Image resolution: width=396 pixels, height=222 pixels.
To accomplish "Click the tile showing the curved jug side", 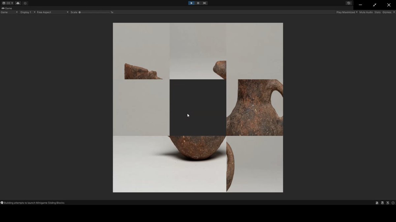I will (x=255, y=164).
